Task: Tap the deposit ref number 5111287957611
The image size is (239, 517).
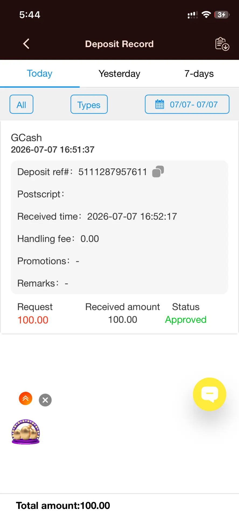Action: (x=113, y=172)
